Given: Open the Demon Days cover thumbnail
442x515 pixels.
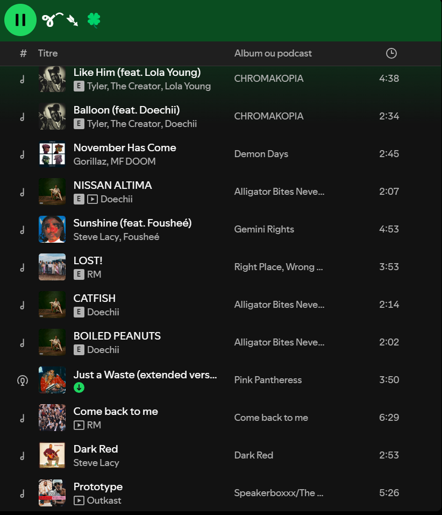Looking at the screenshot, I should pyautogui.click(x=52, y=154).
